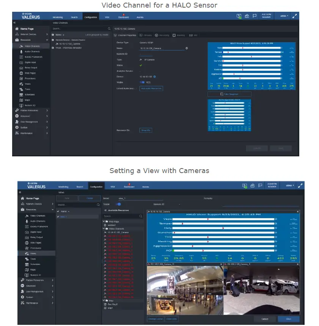Click flag icon in top screenshot header
The image size is (319, 326).
(255, 16)
